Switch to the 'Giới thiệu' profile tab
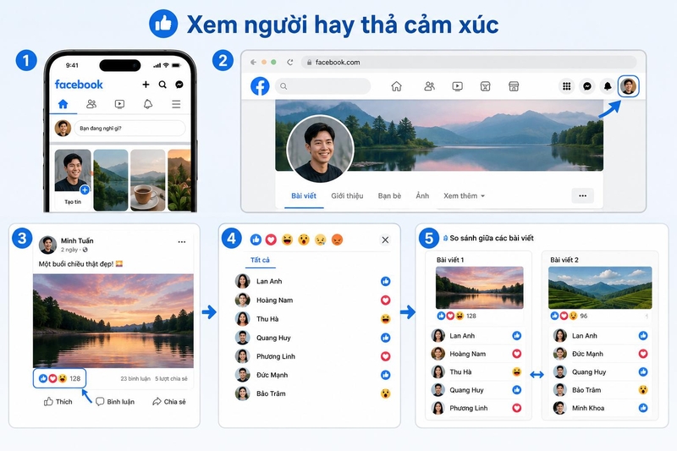Image resolution: width=677 pixels, height=451 pixels. pos(347,196)
